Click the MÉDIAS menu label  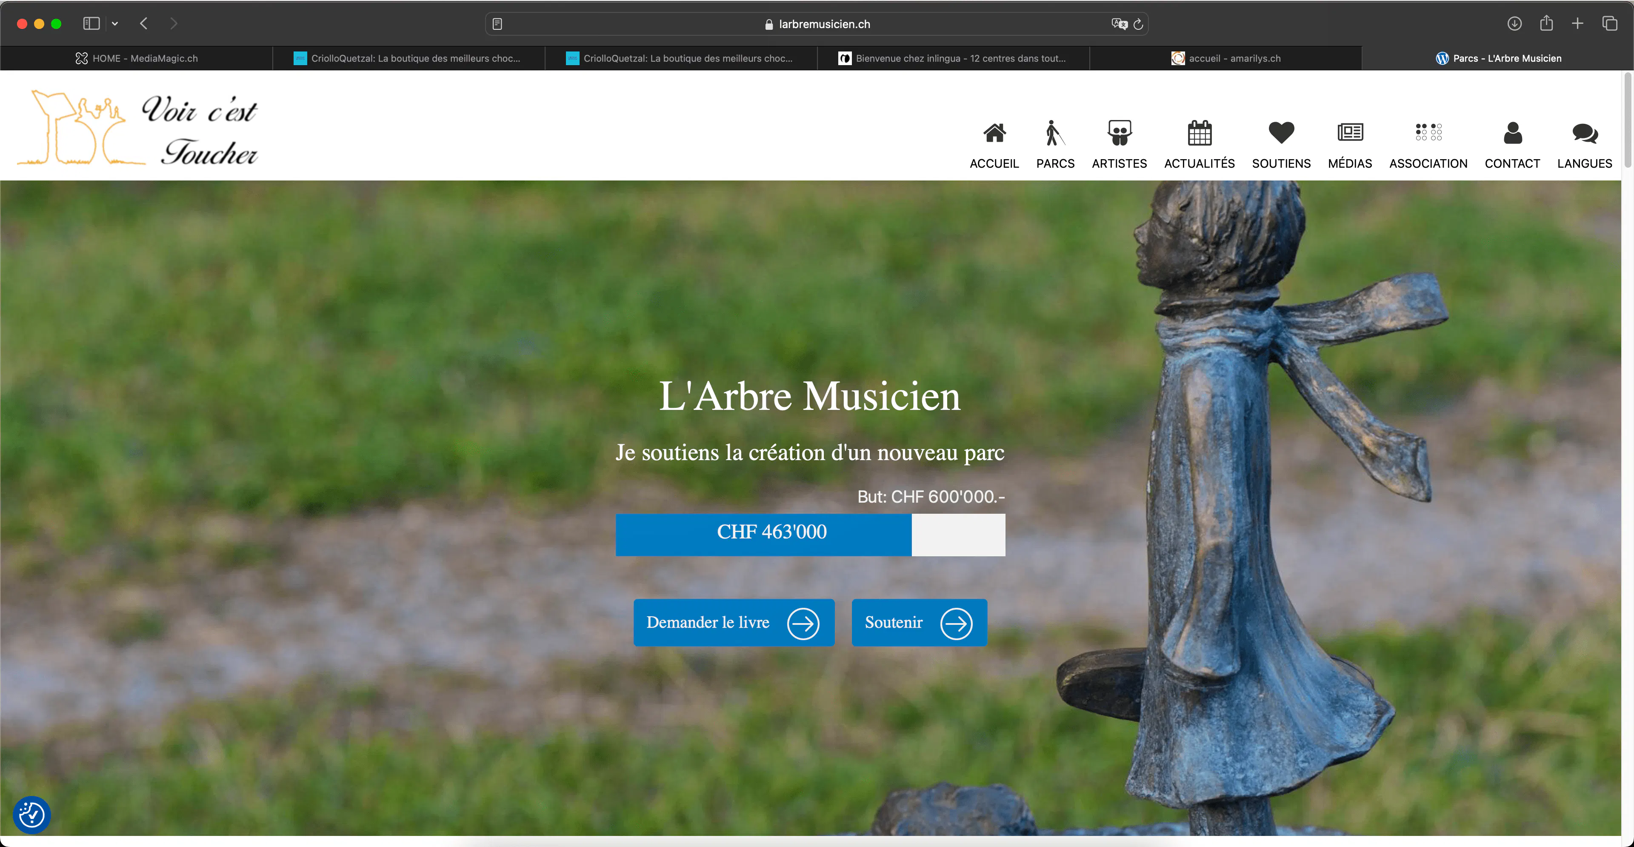1349,163
